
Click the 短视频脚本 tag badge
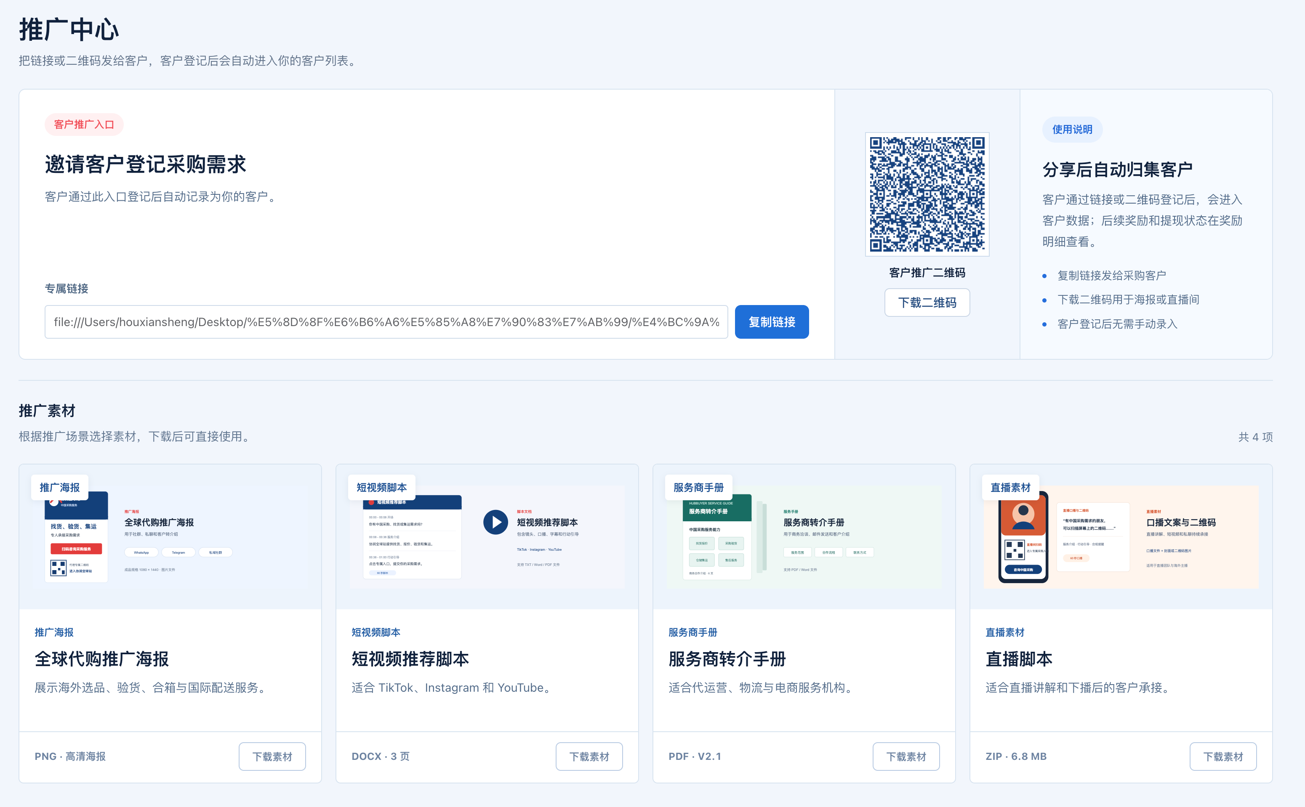coord(381,487)
